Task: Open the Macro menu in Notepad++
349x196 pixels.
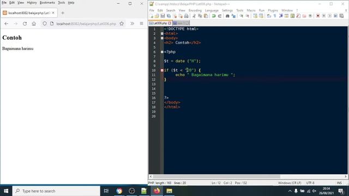Action: pos(251,10)
